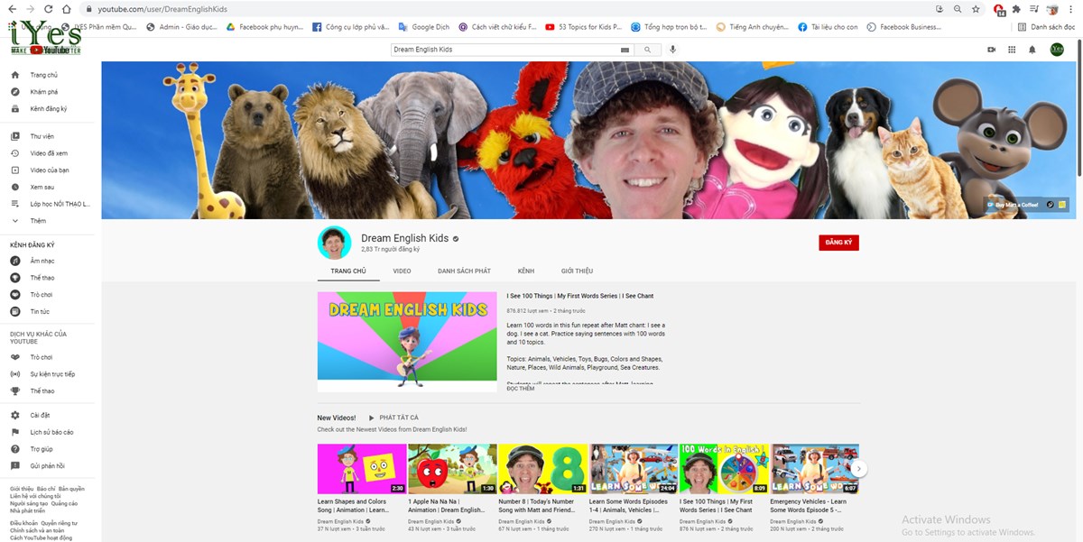
Task: Bookmark this page with the star icon
Action: pyautogui.click(x=977, y=9)
